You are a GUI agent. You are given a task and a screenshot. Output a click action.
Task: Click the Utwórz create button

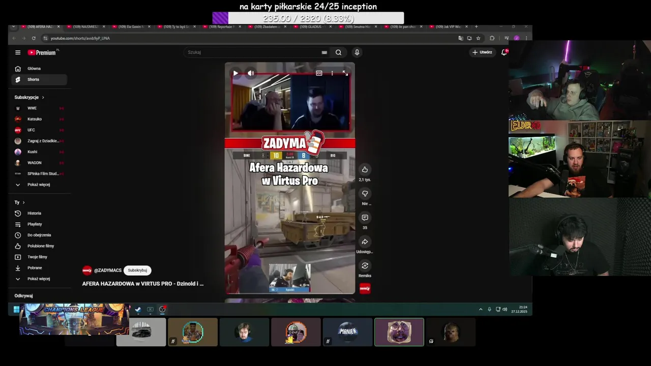click(x=482, y=52)
